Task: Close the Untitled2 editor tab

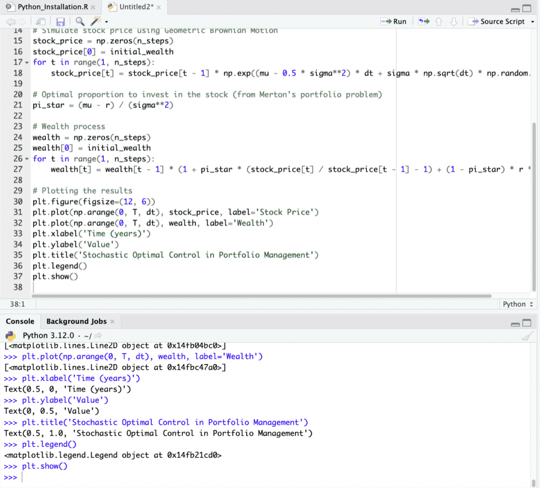Action: tap(159, 7)
